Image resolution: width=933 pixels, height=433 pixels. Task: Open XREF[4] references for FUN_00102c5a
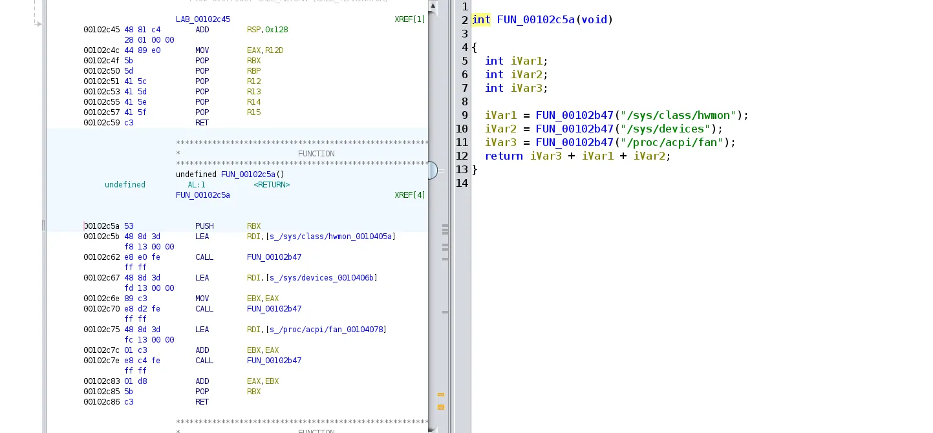coord(410,195)
